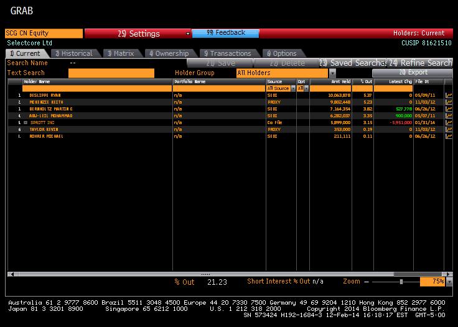Click the zoom slider handle
The width and height of the screenshot is (458, 327).
pos(401,282)
